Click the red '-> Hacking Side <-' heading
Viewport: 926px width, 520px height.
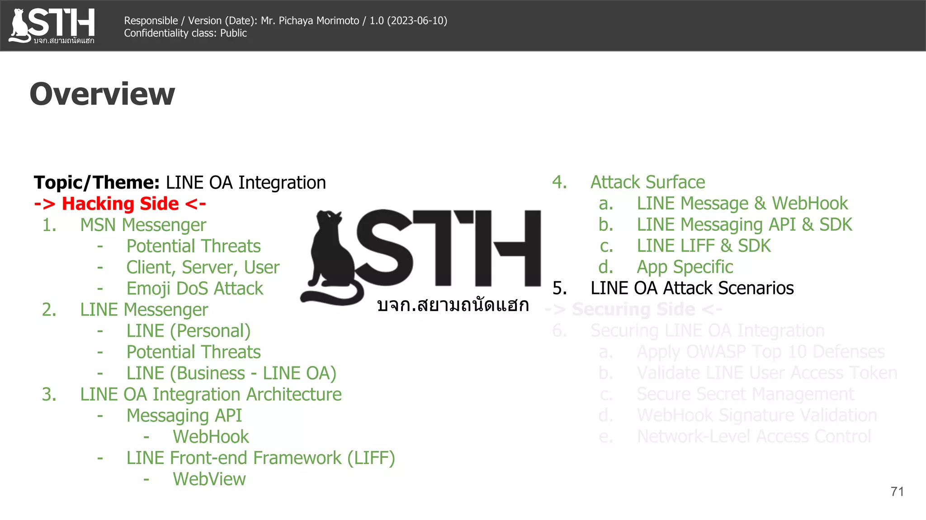[x=120, y=204]
